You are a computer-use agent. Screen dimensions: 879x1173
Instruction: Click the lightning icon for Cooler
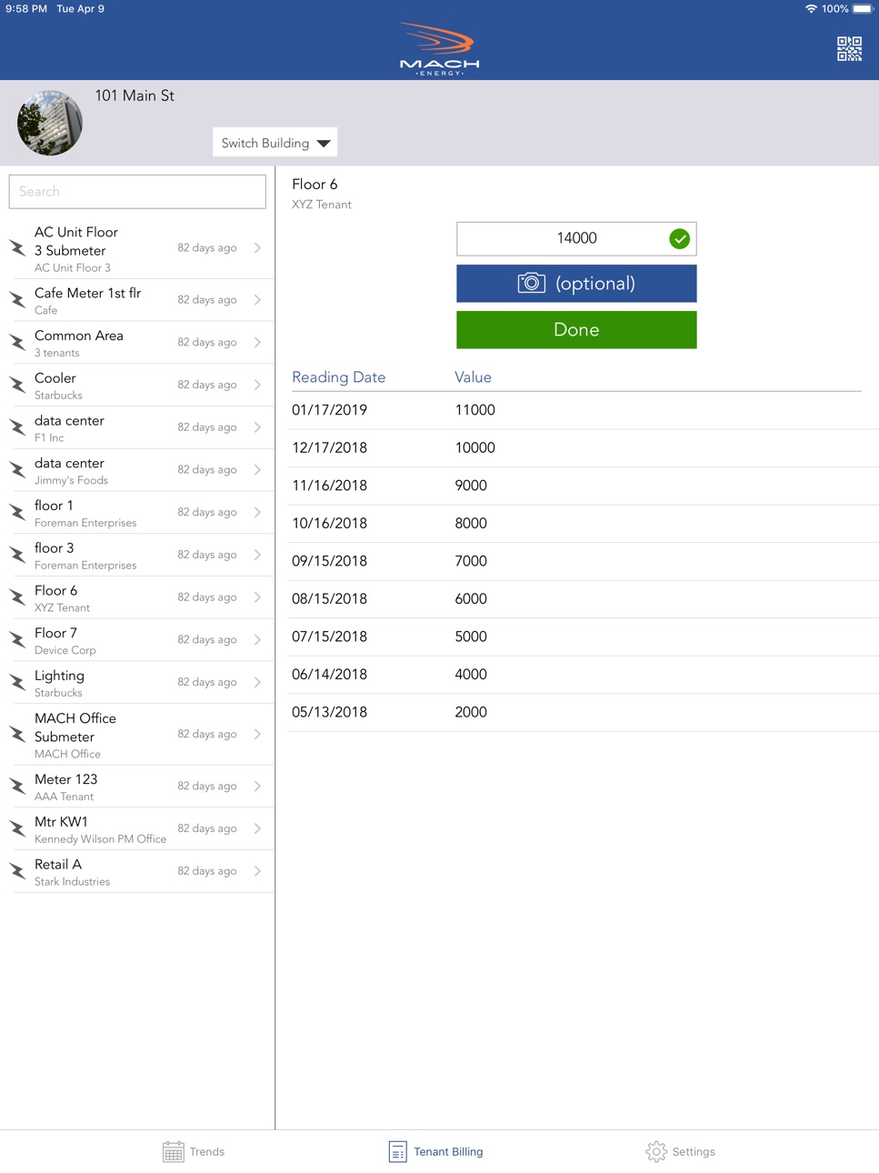pos(17,385)
